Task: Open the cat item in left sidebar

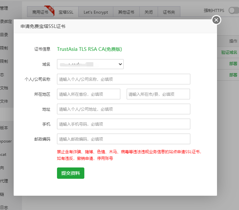Action: [3, 155]
